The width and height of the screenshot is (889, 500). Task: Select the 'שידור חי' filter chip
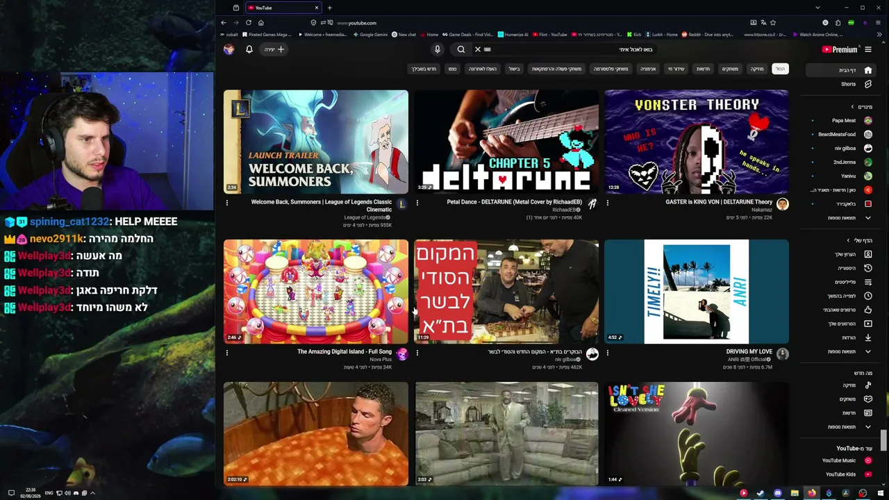tap(676, 69)
